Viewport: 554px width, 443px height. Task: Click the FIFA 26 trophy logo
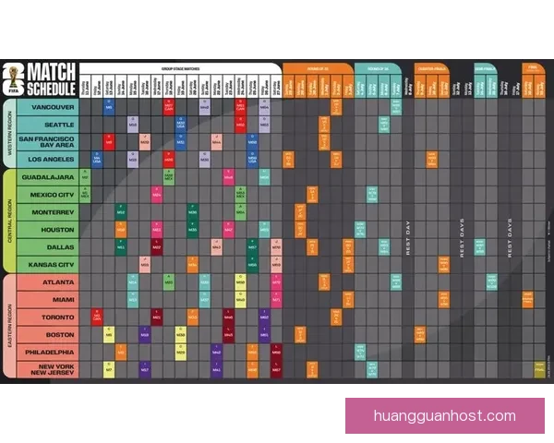[14, 79]
